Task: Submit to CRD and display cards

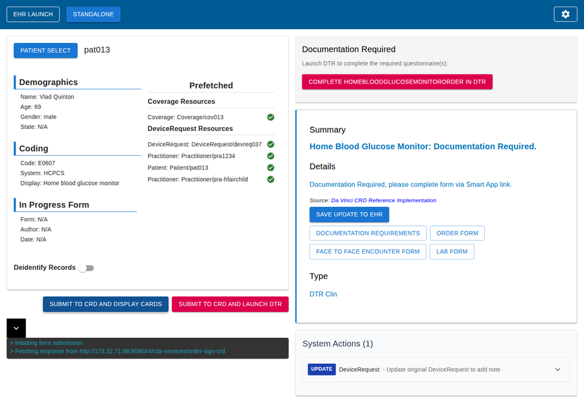Action: tap(106, 304)
